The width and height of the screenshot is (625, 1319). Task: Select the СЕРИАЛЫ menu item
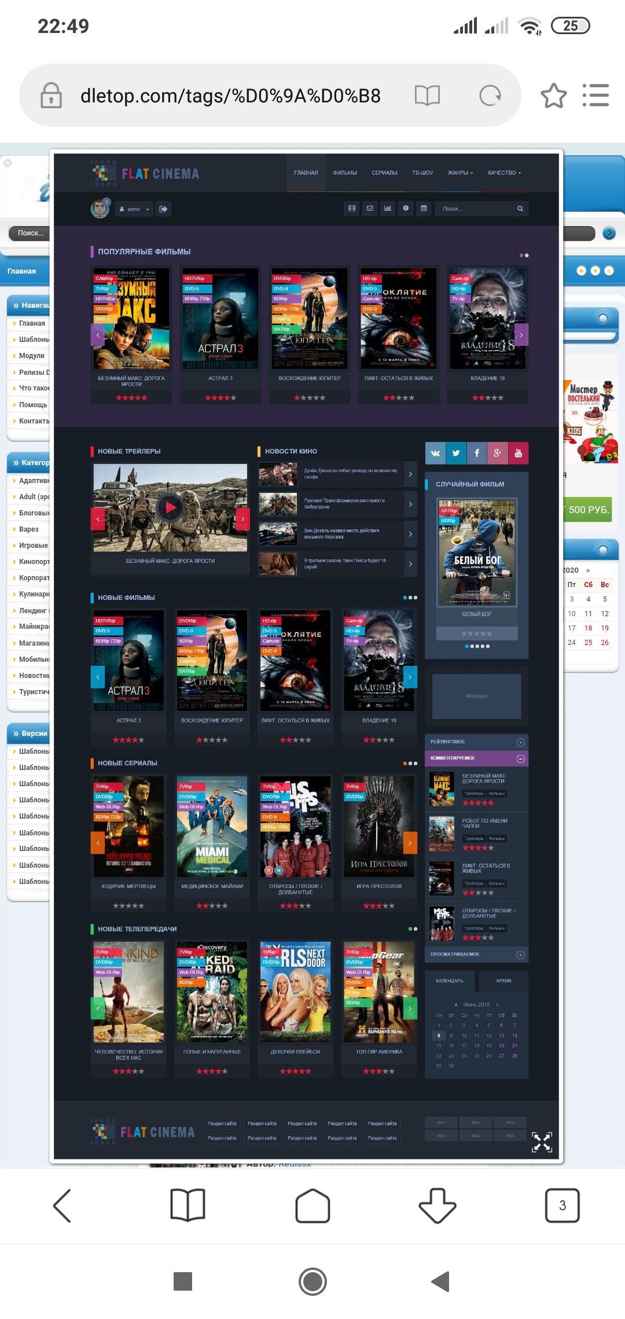coord(384,173)
